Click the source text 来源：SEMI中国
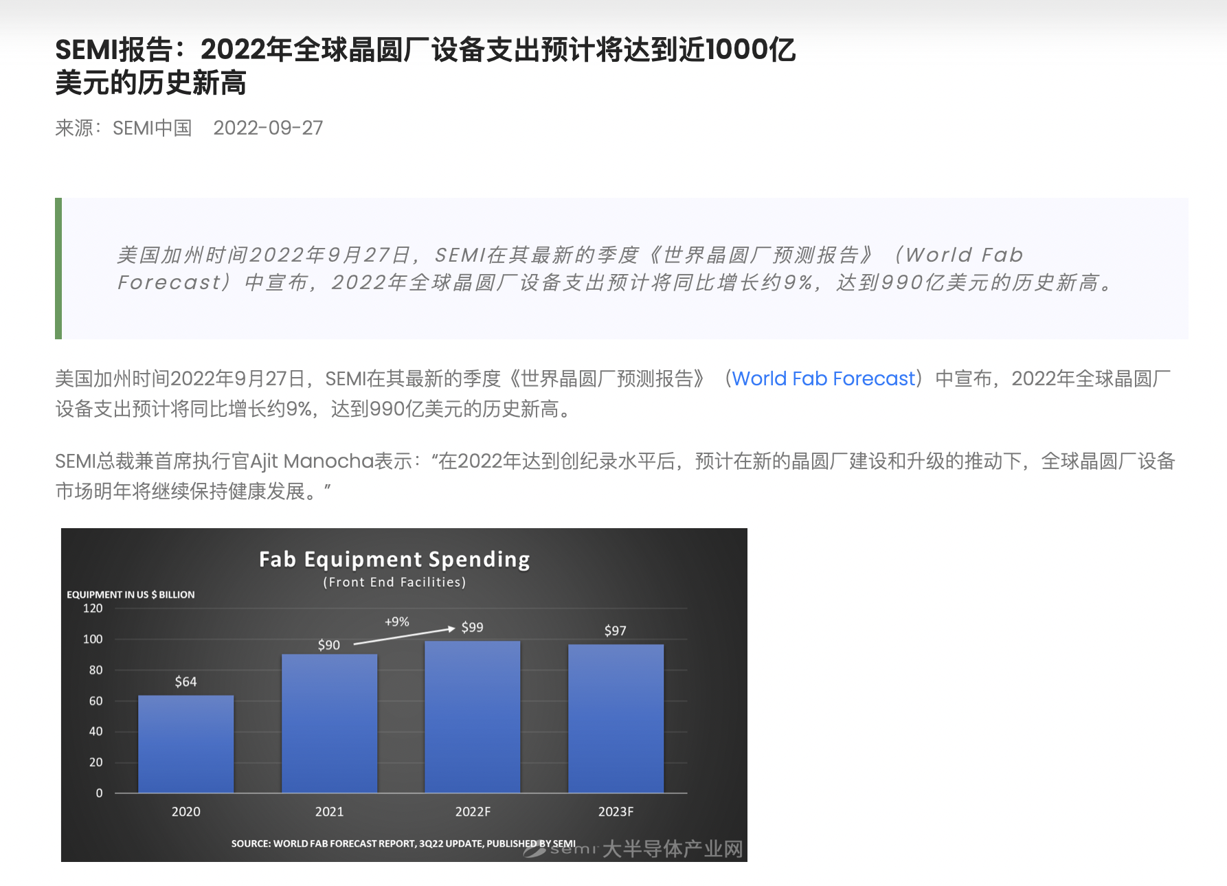This screenshot has height=886, width=1227. point(124,128)
